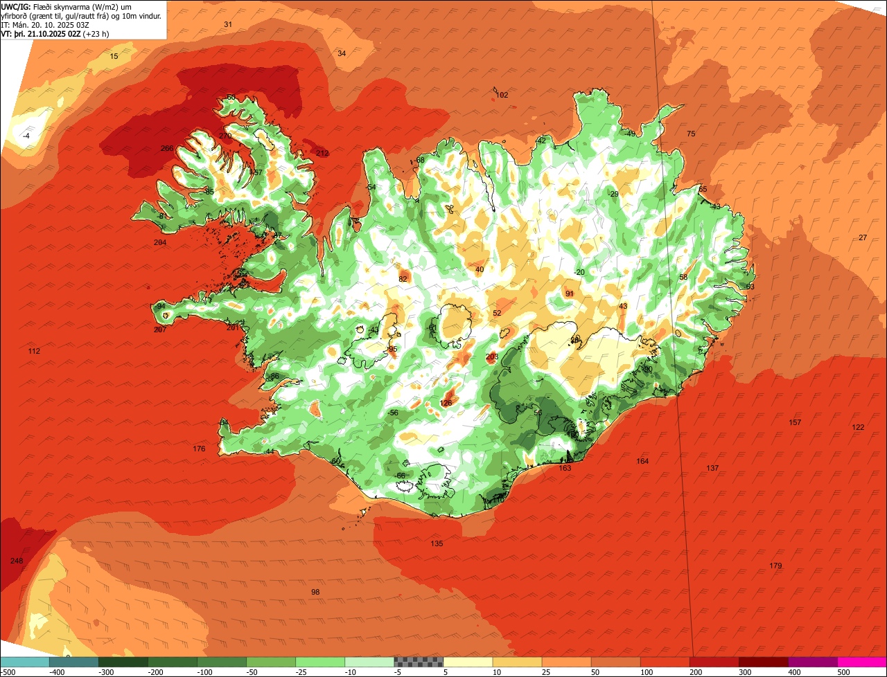Pick the legend swatch between -25 and -10
Screen dimensions: 887x677
point(320,662)
